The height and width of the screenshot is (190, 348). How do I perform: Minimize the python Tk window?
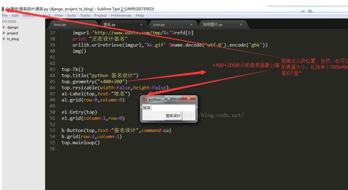click(x=169, y=98)
